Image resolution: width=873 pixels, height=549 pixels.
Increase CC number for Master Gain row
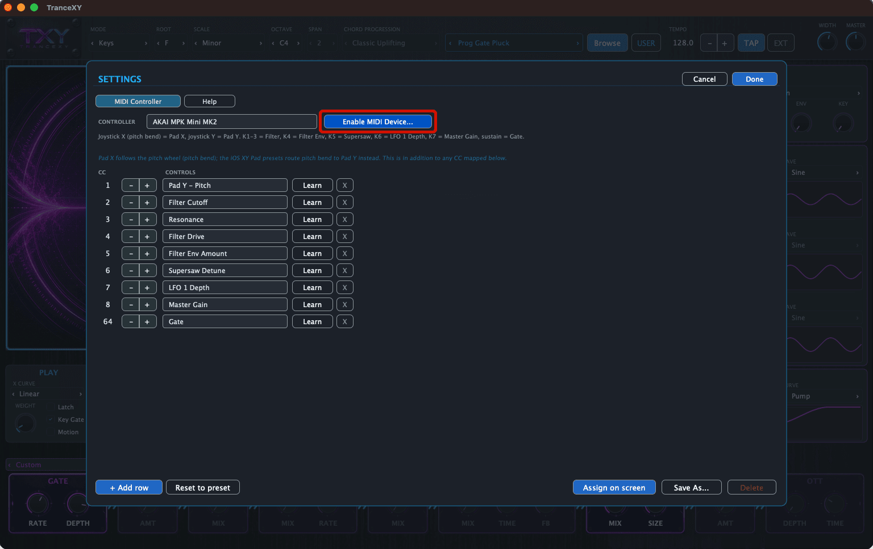147,304
